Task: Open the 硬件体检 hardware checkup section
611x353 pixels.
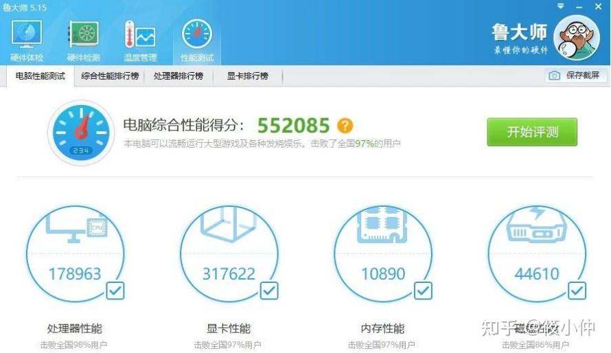Action: (x=27, y=41)
